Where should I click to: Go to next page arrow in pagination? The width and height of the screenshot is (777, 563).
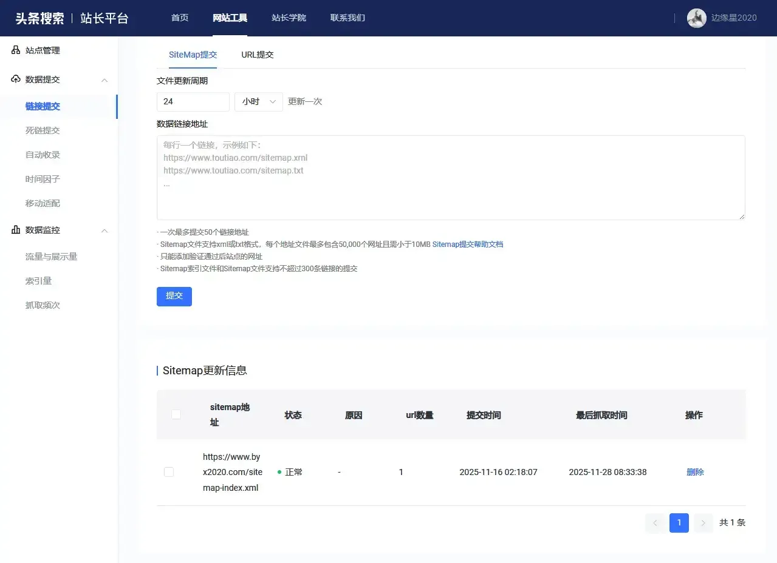[703, 523]
